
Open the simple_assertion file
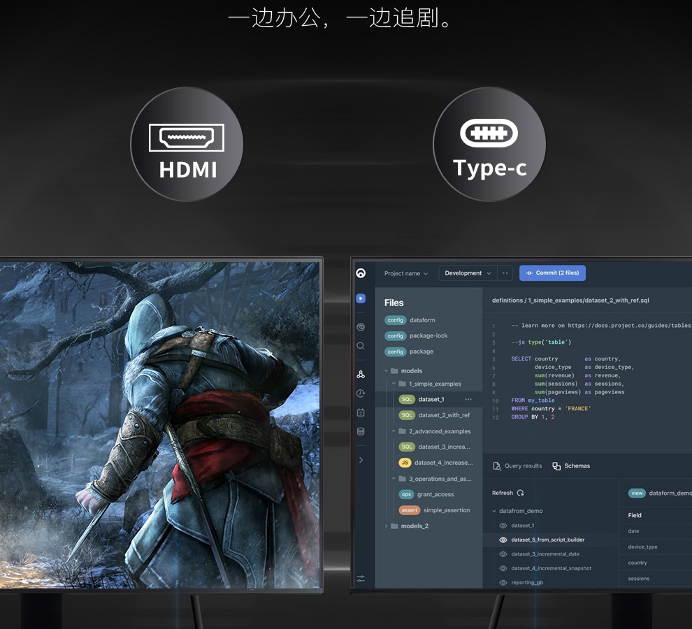click(x=434, y=510)
